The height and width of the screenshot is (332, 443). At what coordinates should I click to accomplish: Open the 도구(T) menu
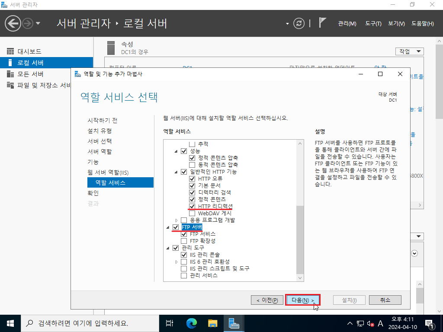click(373, 24)
